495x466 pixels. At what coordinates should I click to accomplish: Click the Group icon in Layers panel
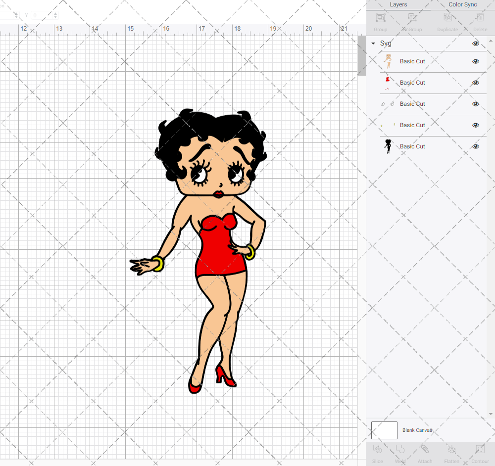click(380, 18)
